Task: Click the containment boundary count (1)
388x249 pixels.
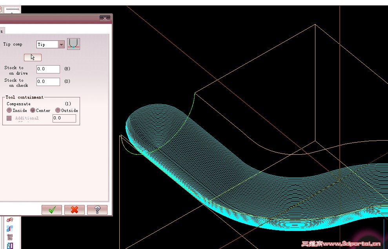Action: coord(68,104)
